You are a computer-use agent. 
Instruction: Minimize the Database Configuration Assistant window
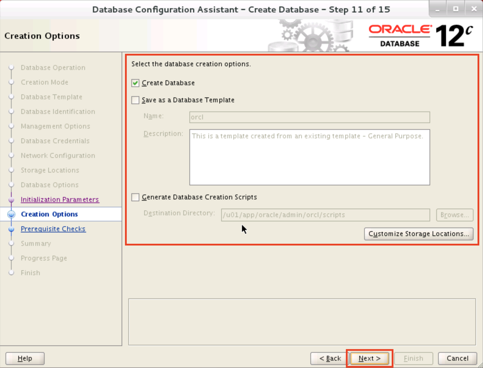coord(438,9)
